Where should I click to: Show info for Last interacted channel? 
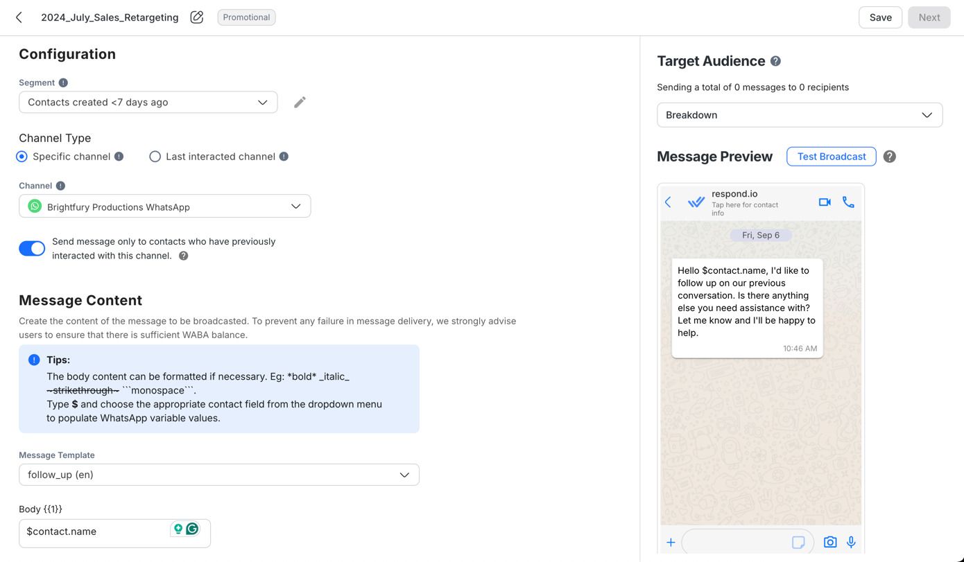284,157
